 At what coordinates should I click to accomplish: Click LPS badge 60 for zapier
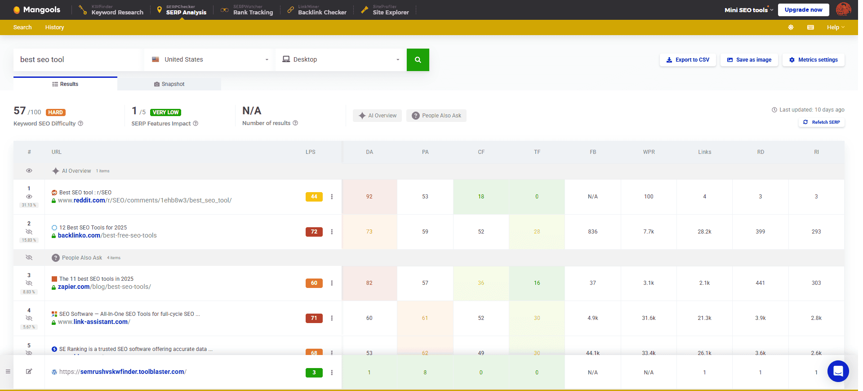click(314, 283)
